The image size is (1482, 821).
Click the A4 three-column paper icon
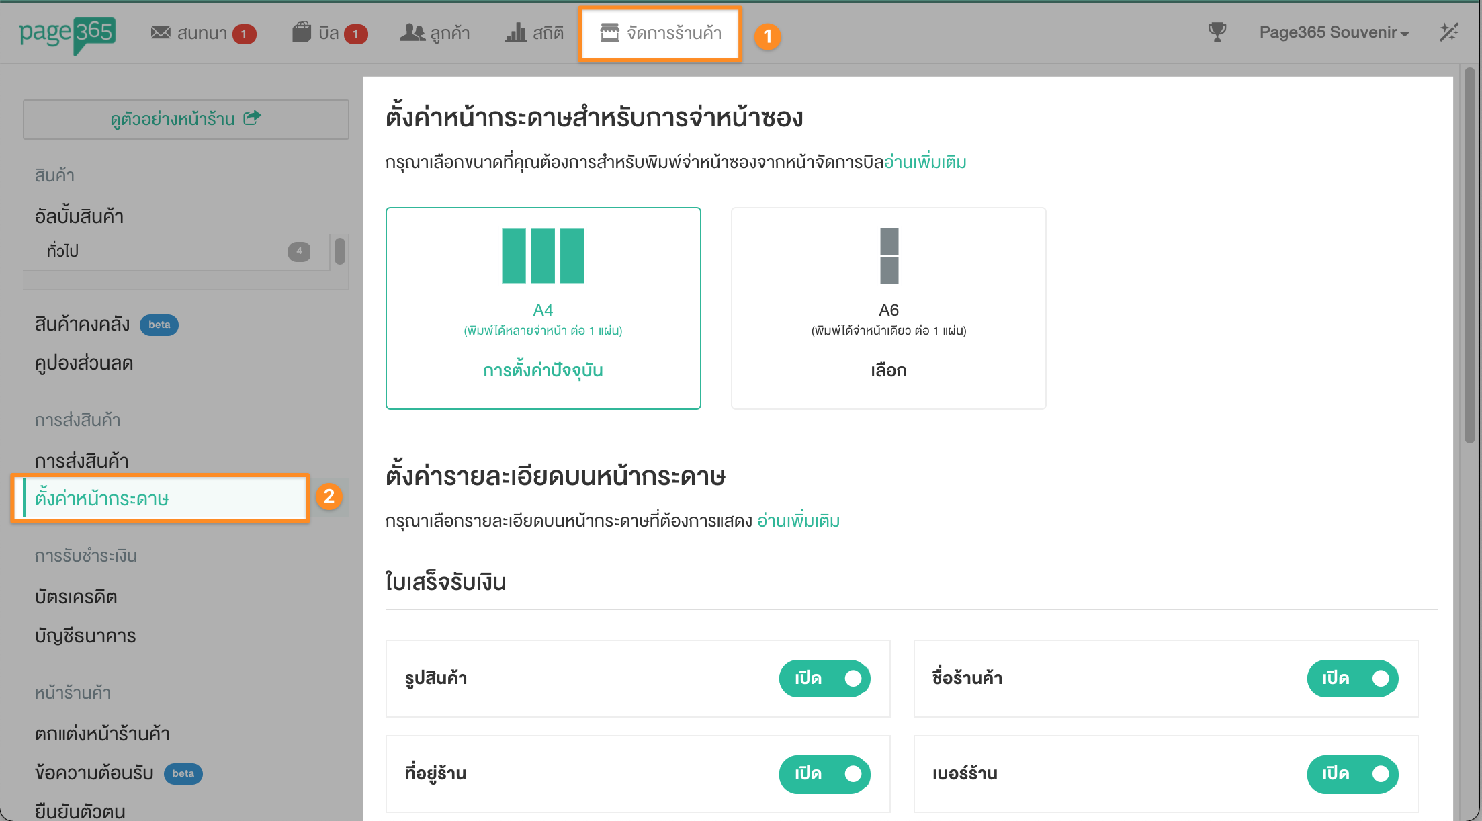(x=543, y=256)
